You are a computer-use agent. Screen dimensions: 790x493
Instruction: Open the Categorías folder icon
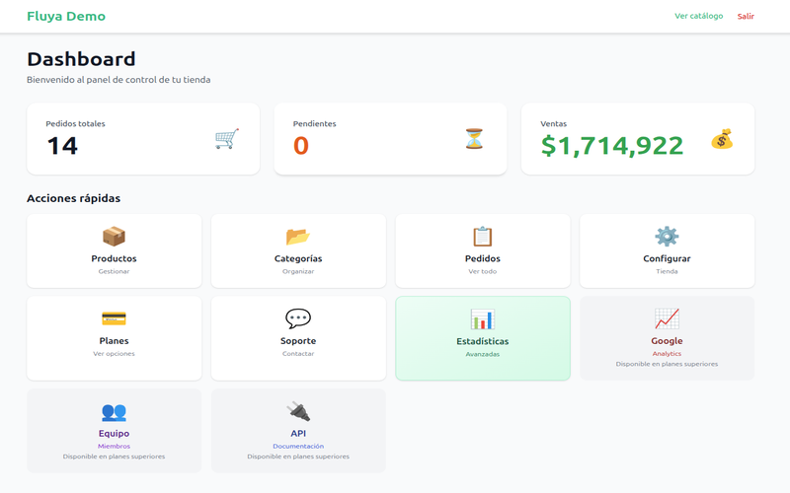pos(298,237)
